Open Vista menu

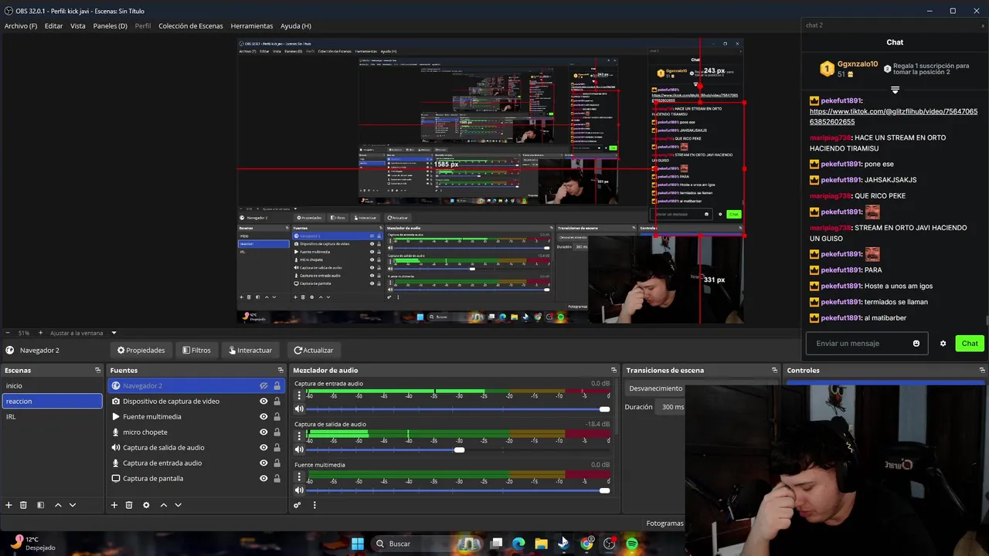78,25
